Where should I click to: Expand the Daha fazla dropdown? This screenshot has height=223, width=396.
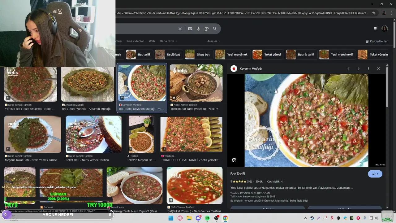(169, 41)
